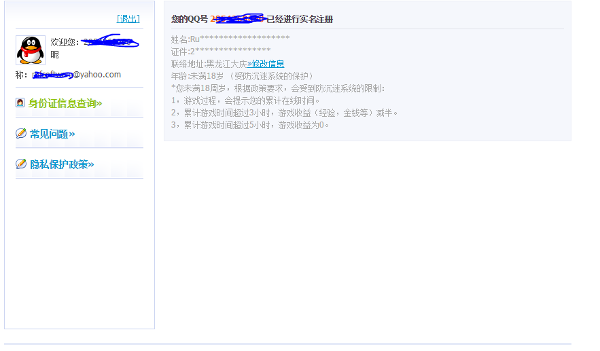The height and width of the screenshot is (351, 600).
Task: Log out via the [退出] link
Action: 128,19
